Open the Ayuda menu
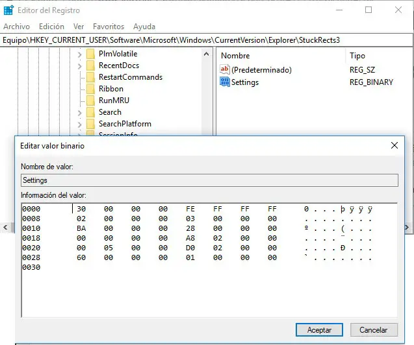 pyautogui.click(x=144, y=27)
